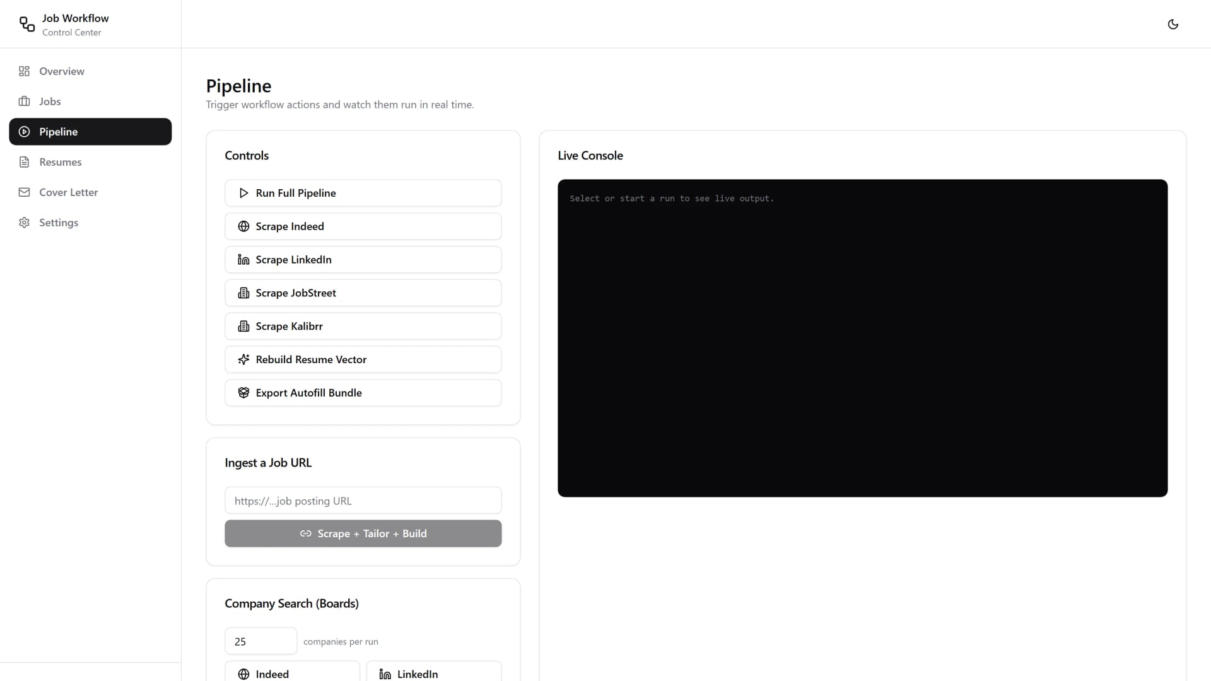1211x681 pixels.
Task: Trigger Scrape LinkedIn
Action: (363, 260)
